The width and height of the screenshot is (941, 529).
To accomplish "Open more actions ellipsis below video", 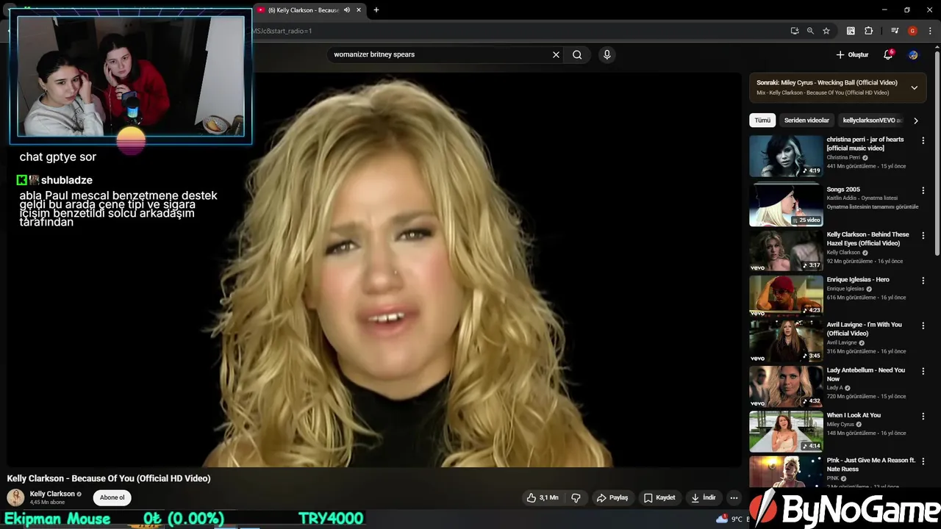I will point(734,497).
